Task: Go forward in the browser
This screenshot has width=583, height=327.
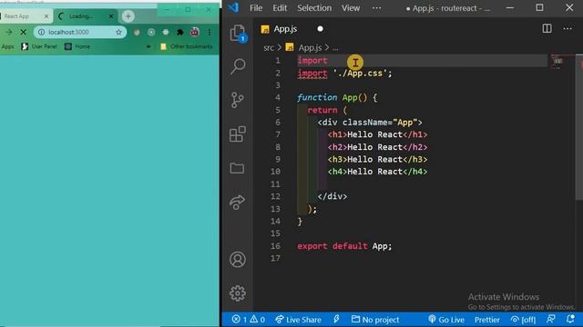Action: point(8,33)
